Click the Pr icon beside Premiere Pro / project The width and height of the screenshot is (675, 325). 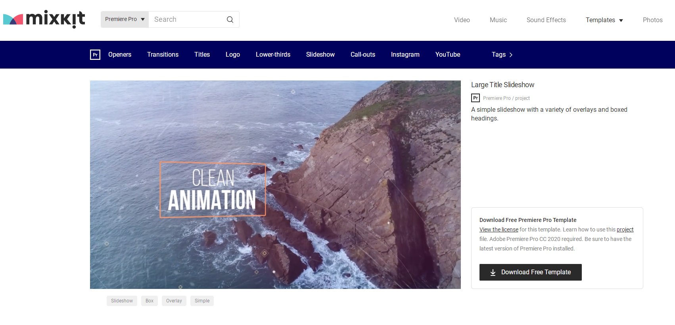coord(476,98)
